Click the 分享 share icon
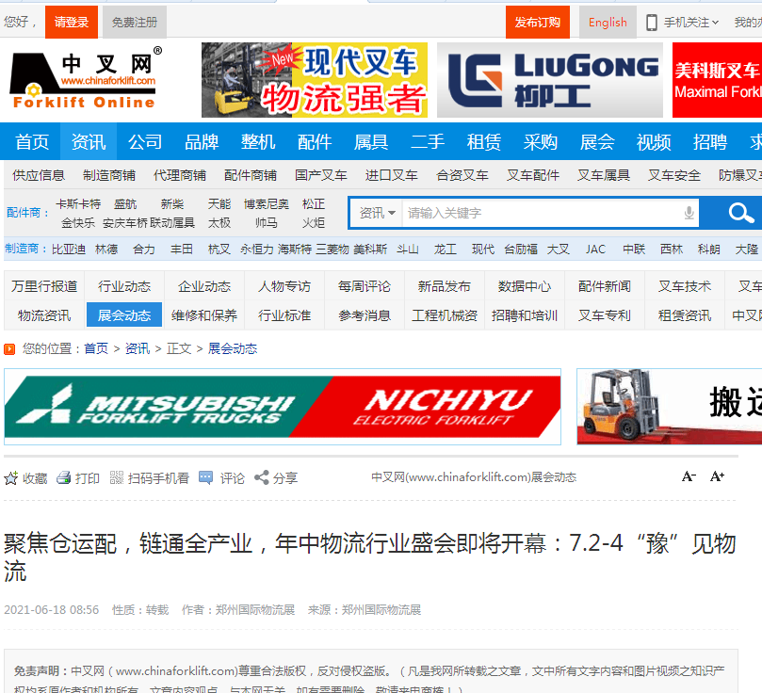This screenshot has height=693, width=762. pyautogui.click(x=262, y=478)
